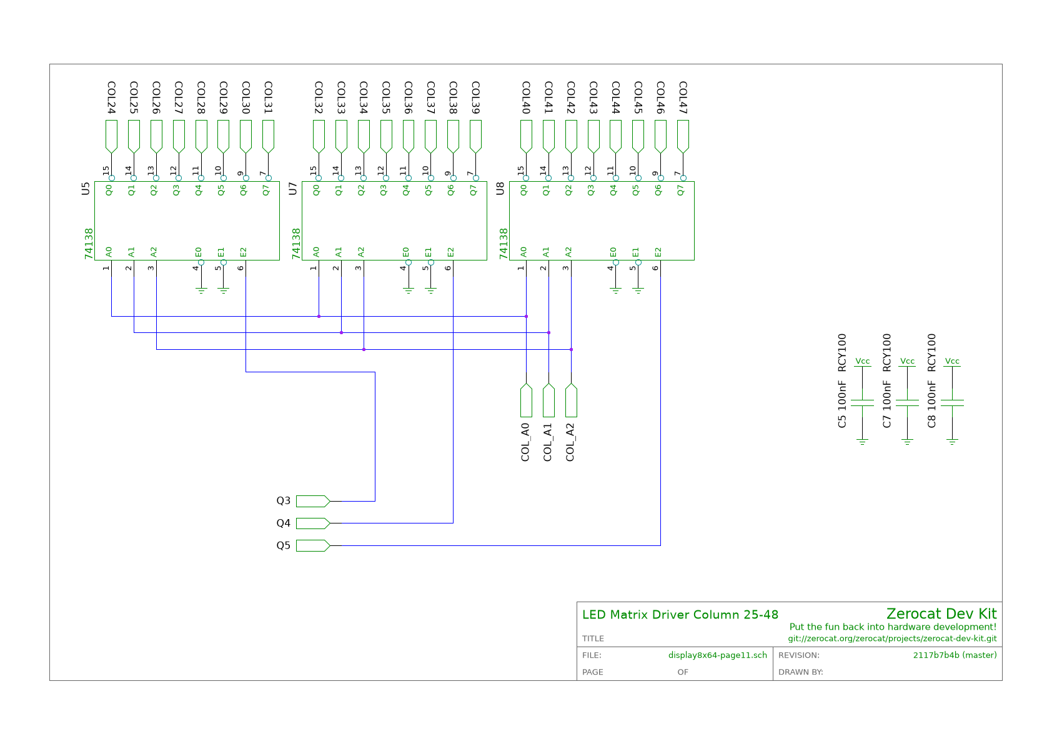This screenshot has height=744, width=1052.
Task: Click the COL46 net label
Action: pos(661,98)
